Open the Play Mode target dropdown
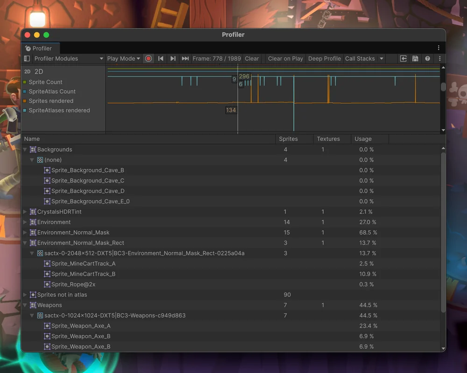 coord(124,59)
